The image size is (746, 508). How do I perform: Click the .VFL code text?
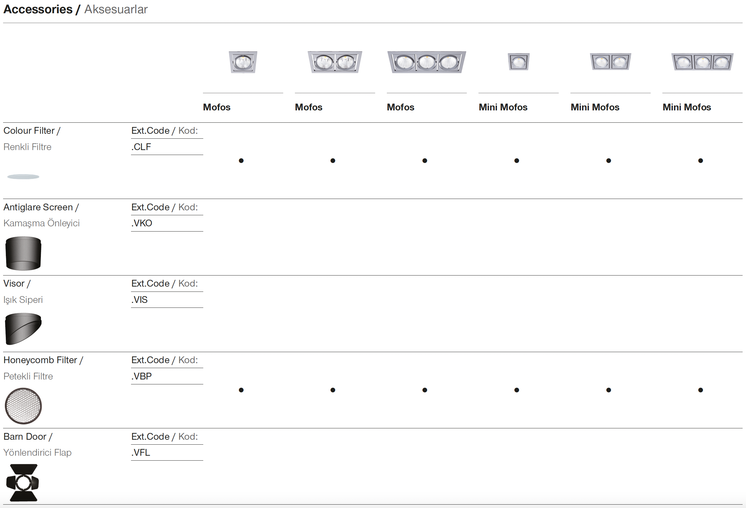141,452
